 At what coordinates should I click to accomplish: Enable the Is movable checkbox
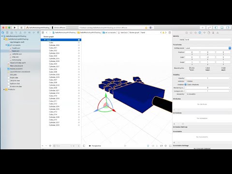[186, 94]
